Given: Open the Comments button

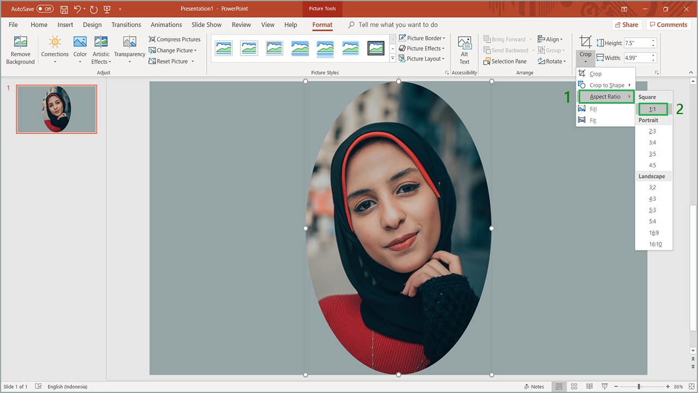Looking at the screenshot, I should coord(668,25).
